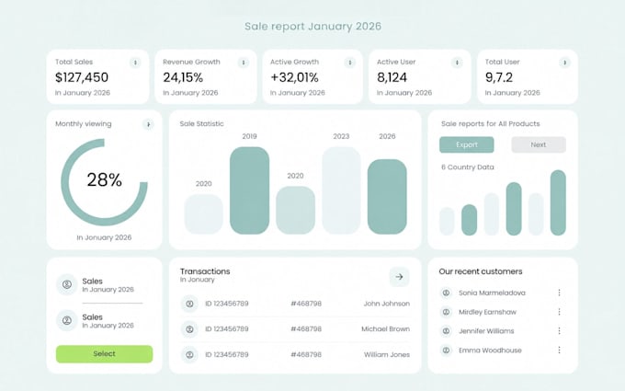The width and height of the screenshot is (625, 391).
Task: Click the Transactions heading
Action: [205, 271]
